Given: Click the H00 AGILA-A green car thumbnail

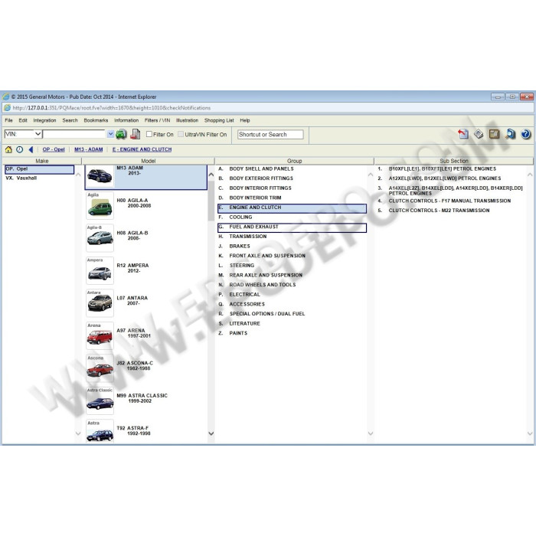Looking at the screenshot, I should (x=100, y=205).
